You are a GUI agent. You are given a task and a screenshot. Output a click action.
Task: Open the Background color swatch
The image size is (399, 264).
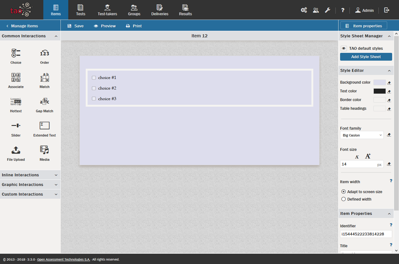379,82
